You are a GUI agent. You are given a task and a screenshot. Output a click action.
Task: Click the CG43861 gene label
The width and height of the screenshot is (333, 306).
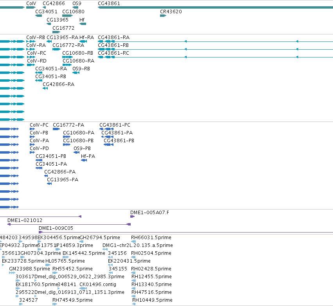(x=109, y=4)
